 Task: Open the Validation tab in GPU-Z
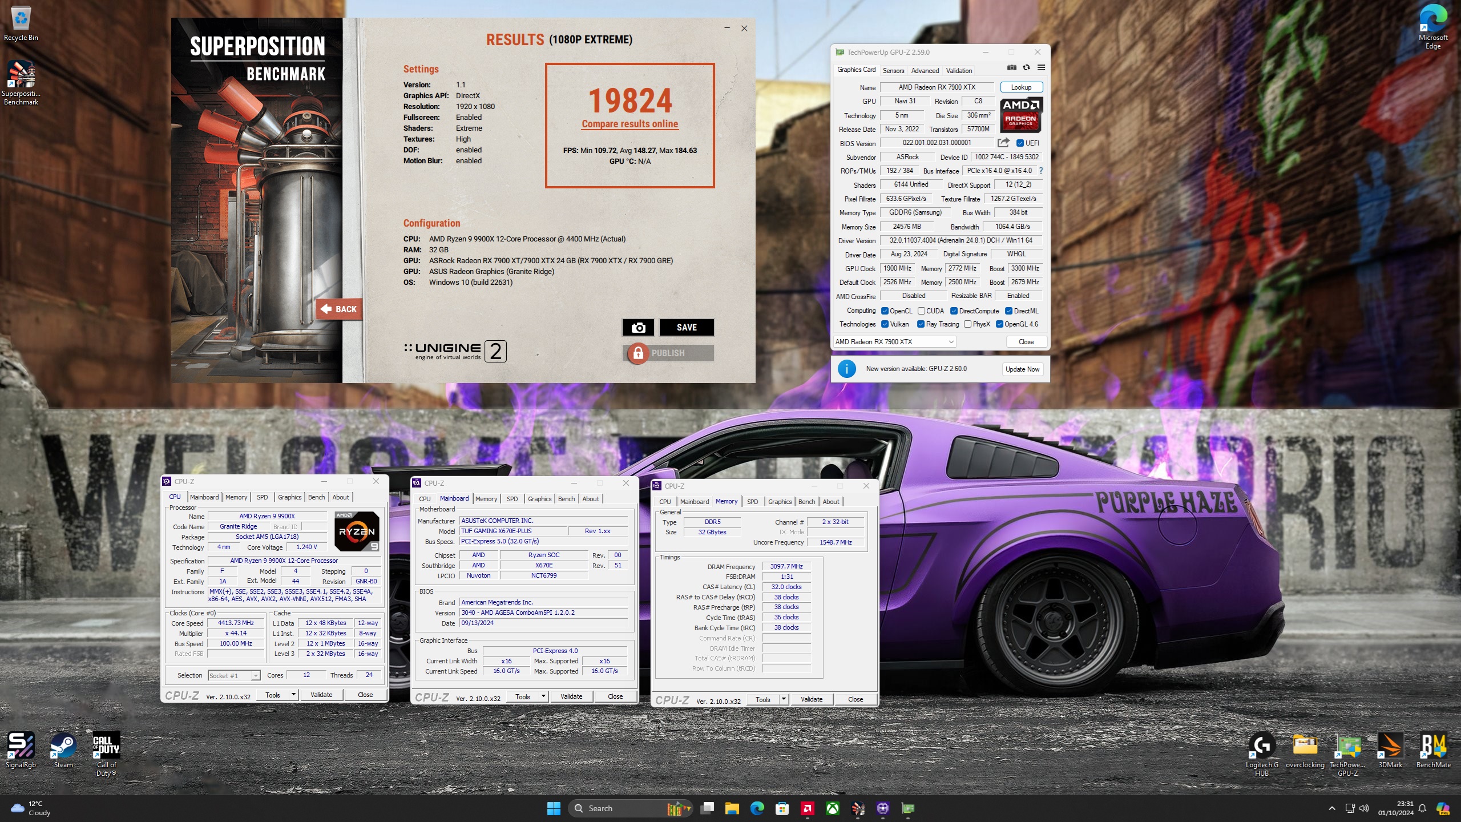tap(959, 71)
